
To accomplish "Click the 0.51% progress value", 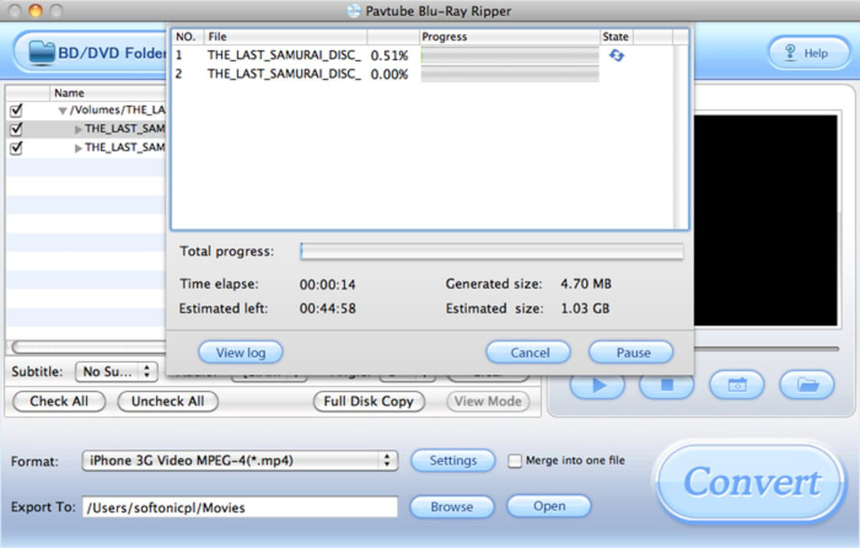I will click(390, 56).
